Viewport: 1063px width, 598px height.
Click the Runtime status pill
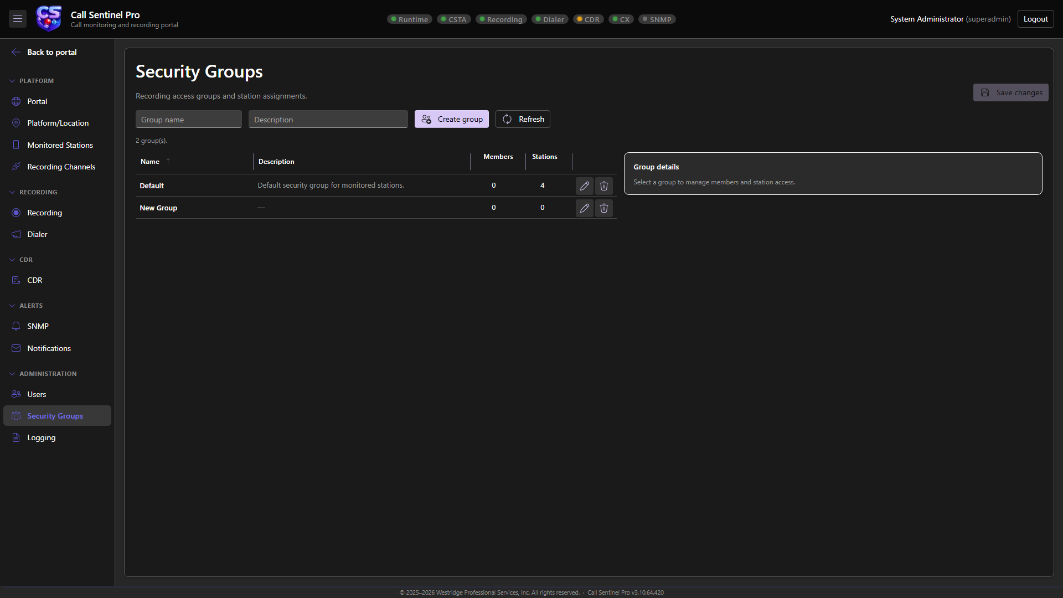tap(409, 19)
